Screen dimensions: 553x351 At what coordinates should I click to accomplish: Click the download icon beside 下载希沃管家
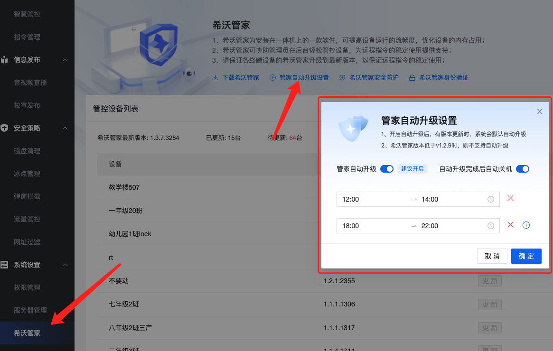pos(215,77)
